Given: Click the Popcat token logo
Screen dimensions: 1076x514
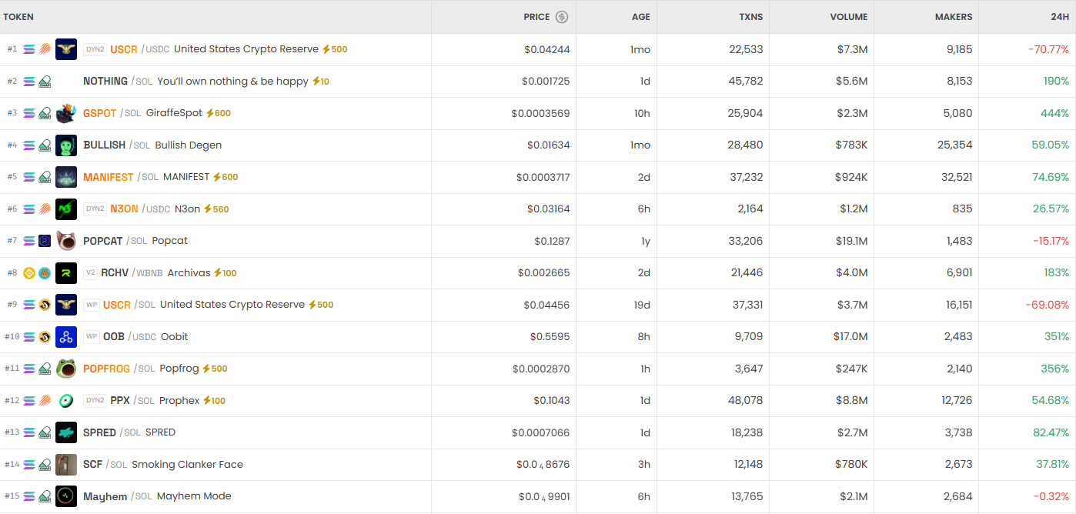Looking at the screenshot, I should click(66, 240).
